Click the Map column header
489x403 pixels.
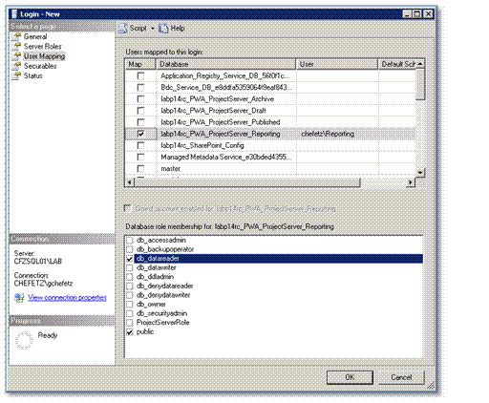[140, 64]
